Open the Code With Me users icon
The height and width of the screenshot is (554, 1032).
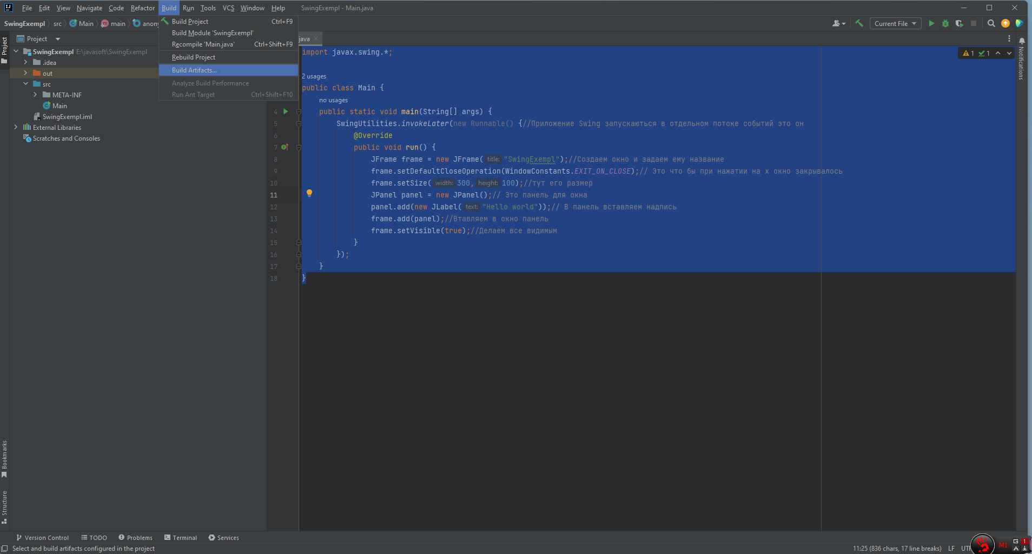click(839, 23)
